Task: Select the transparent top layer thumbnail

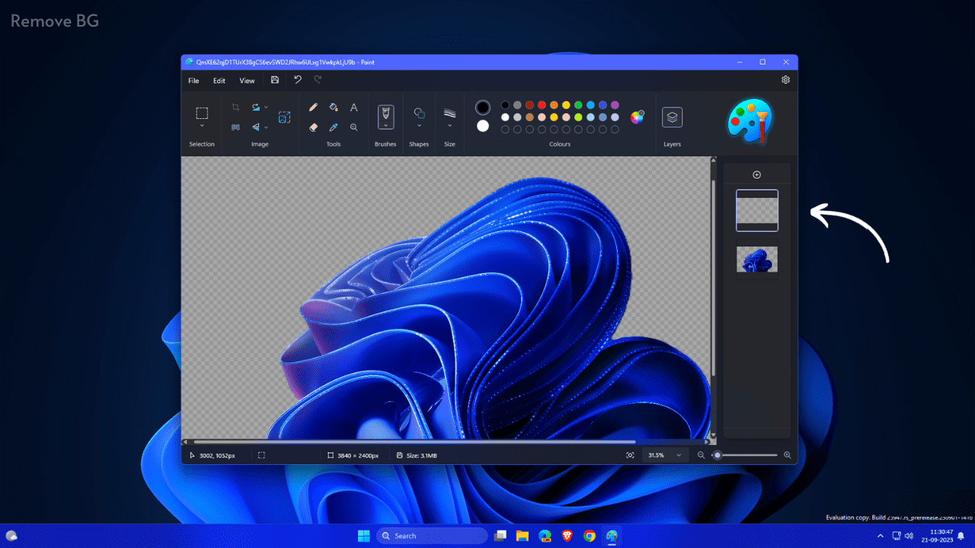Action: [757, 211]
